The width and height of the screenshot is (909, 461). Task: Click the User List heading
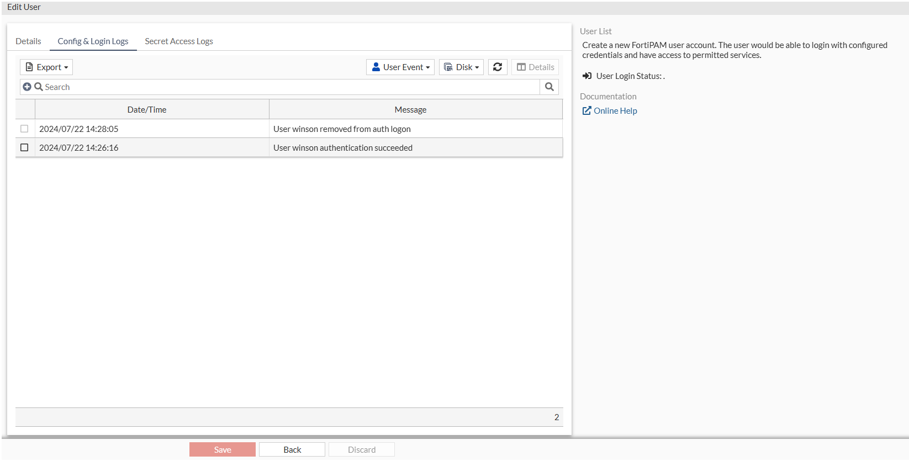(x=595, y=31)
